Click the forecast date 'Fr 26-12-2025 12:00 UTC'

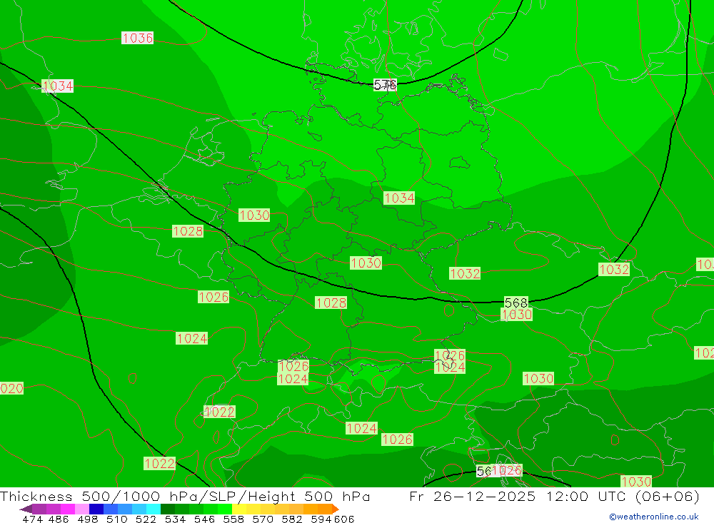[517, 496]
